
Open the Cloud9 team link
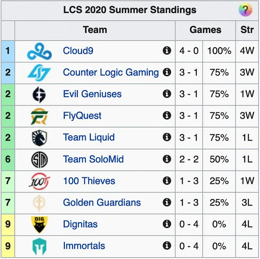pos(78,51)
